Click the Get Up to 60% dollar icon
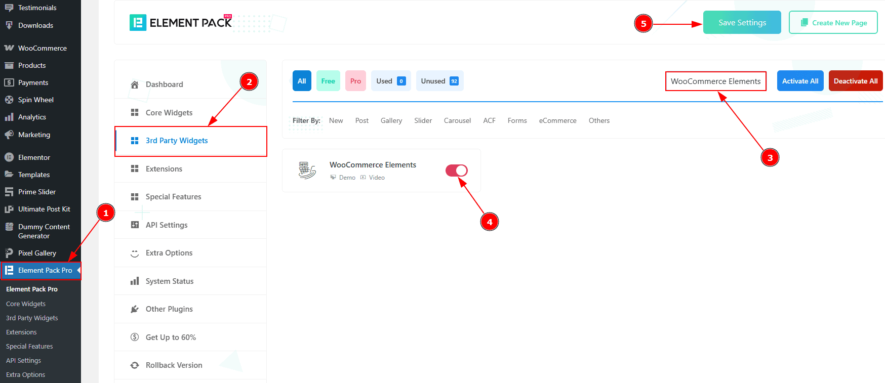 [x=135, y=337]
